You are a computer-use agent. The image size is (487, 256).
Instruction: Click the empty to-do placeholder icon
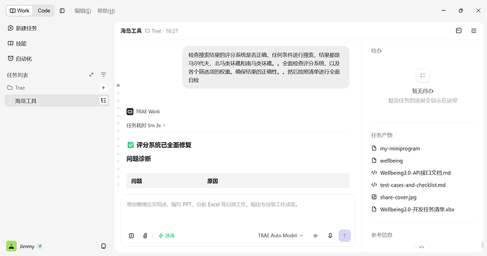pos(422,75)
